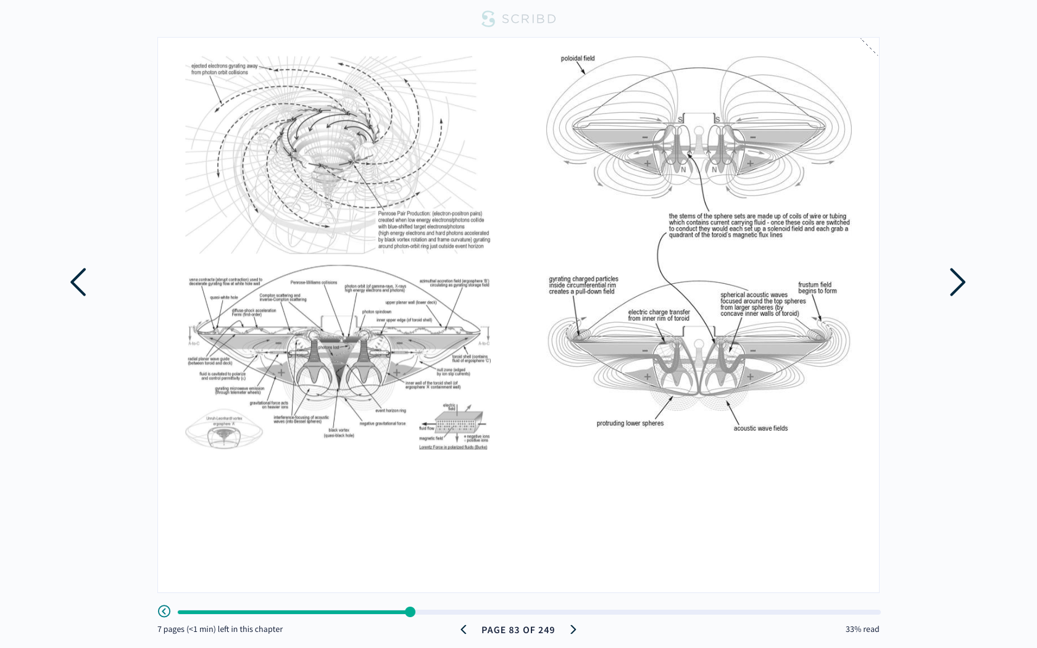The width and height of the screenshot is (1037, 648).
Task: Click small previous chevron beside PAGE 83
Action: (x=464, y=629)
